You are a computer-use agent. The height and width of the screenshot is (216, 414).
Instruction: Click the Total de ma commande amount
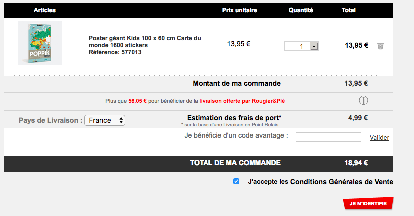tap(356, 163)
